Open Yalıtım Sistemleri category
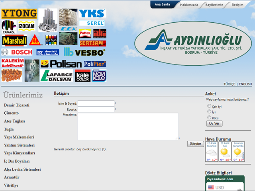The image size is (255, 191). (x=19, y=145)
